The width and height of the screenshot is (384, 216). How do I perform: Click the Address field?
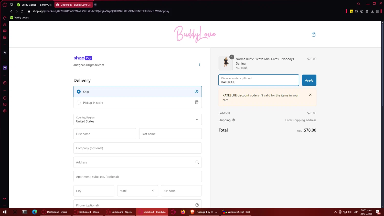click(137, 162)
